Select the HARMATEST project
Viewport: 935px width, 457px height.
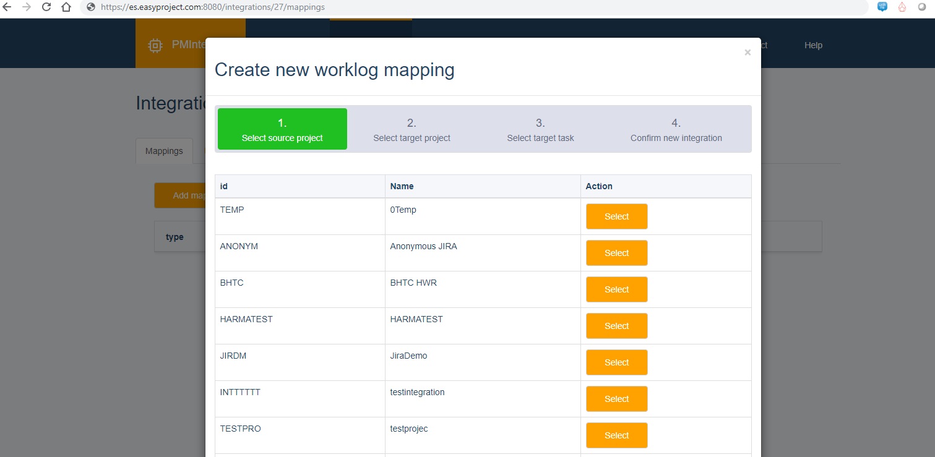coord(616,326)
